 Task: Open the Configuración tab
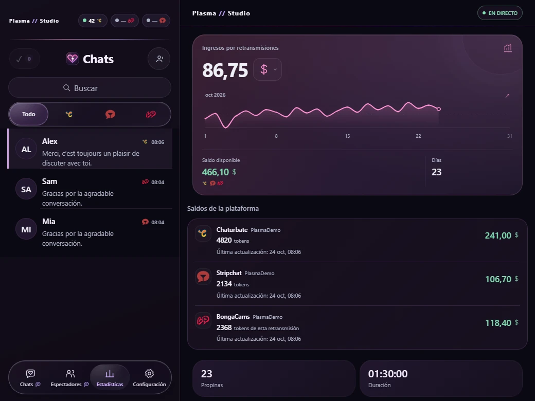click(x=149, y=378)
